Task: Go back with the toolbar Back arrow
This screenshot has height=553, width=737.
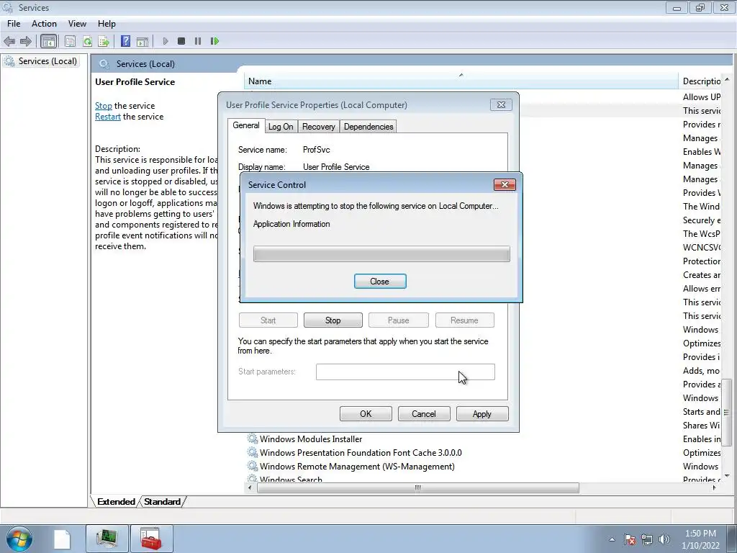Action: tap(9, 41)
